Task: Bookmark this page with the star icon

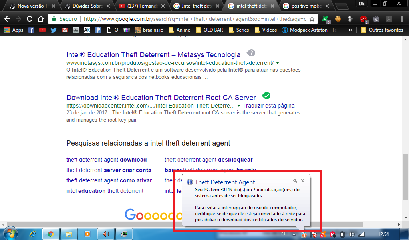Action: (312, 19)
